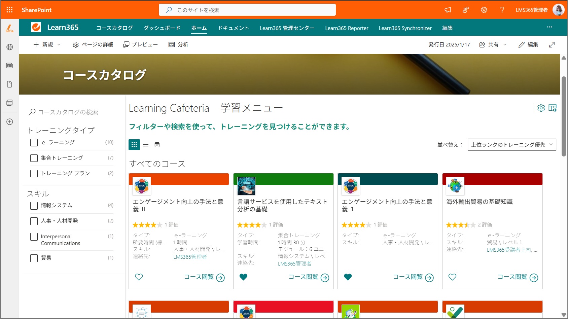Click the プレビュー button
The height and width of the screenshot is (319, 568).
coord(140,45)
